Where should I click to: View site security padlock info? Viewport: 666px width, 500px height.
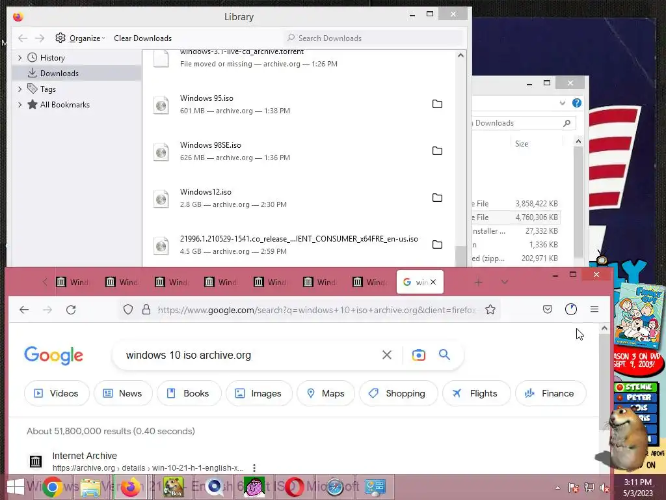146,309
